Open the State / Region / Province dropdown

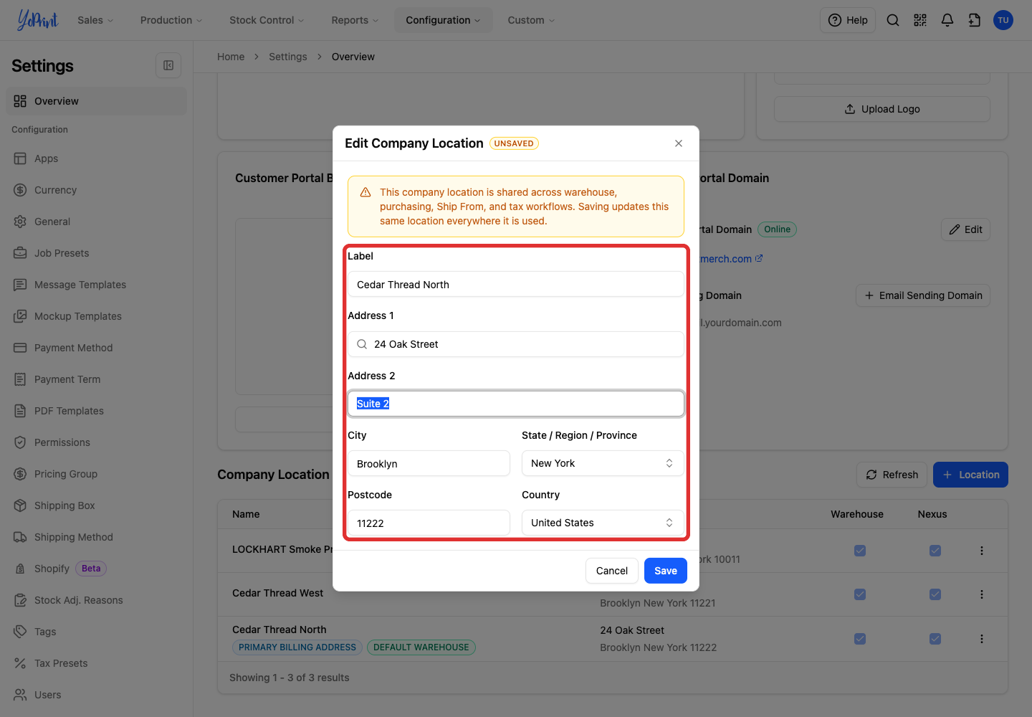point(603,463)
